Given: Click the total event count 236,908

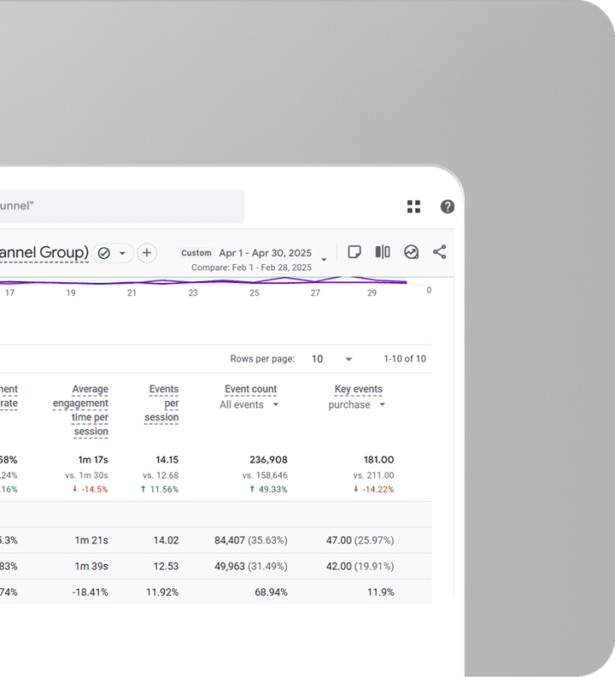Looking at the screenshot, I should (x=268, y=460).
